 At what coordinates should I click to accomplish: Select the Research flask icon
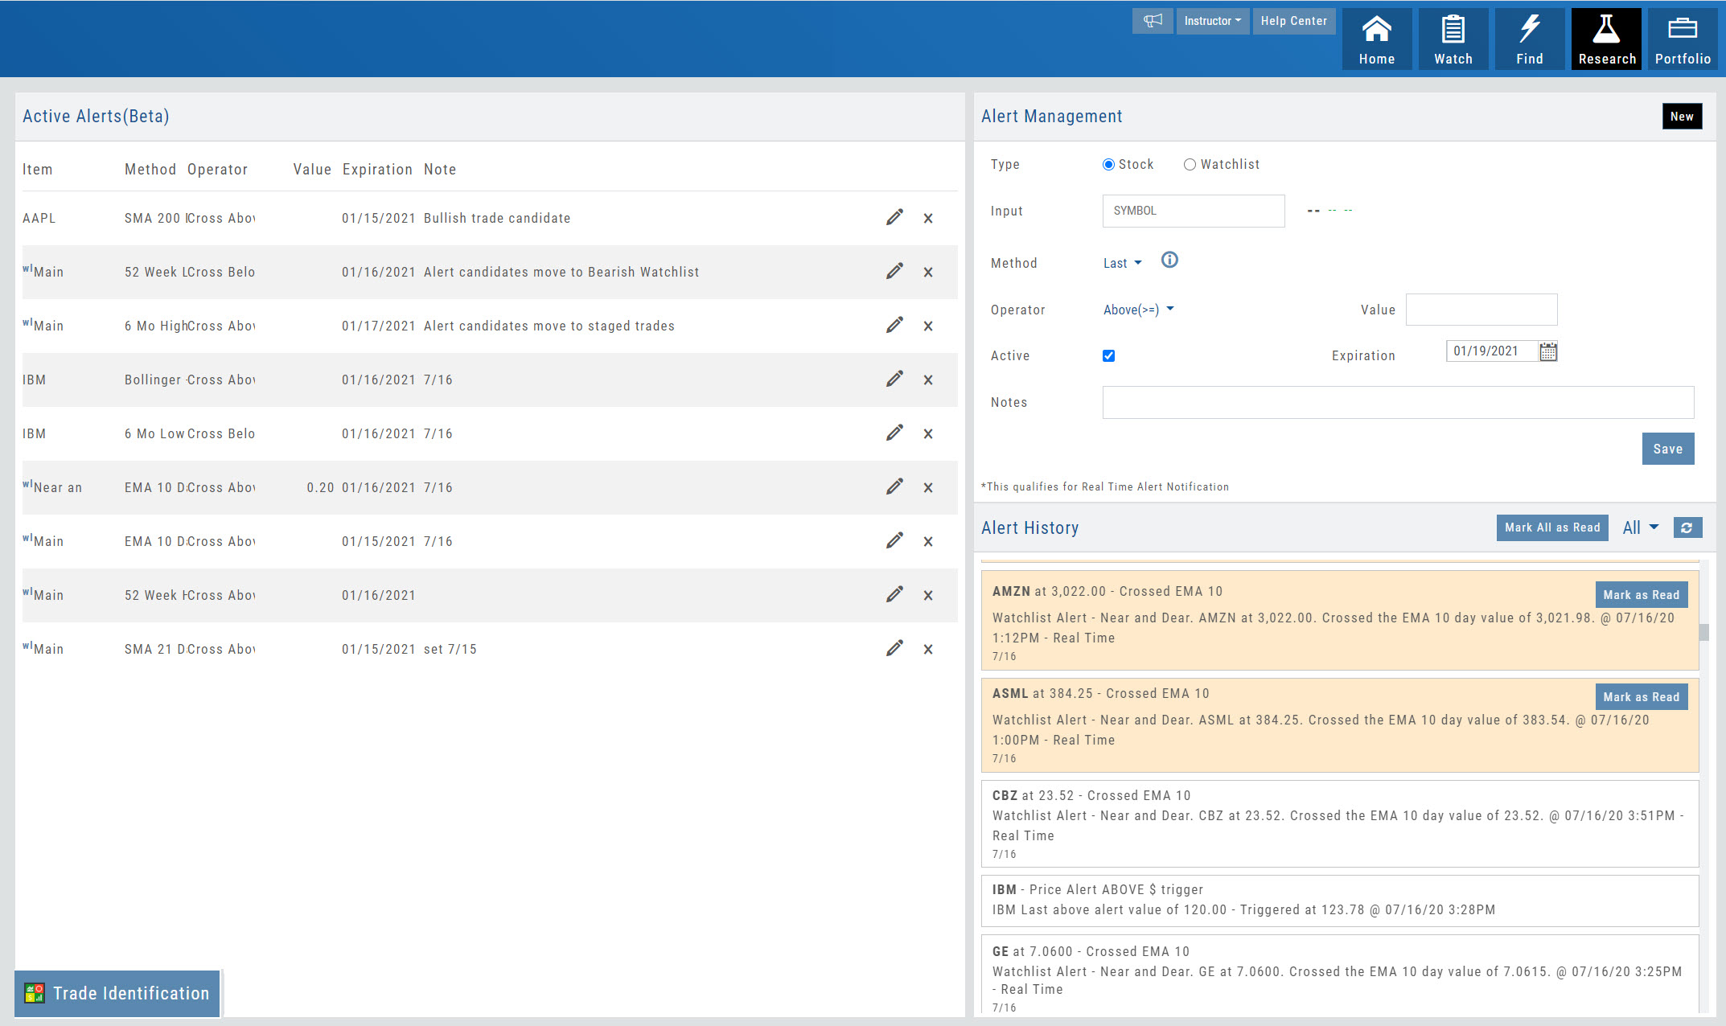(x=1606, y=39)
